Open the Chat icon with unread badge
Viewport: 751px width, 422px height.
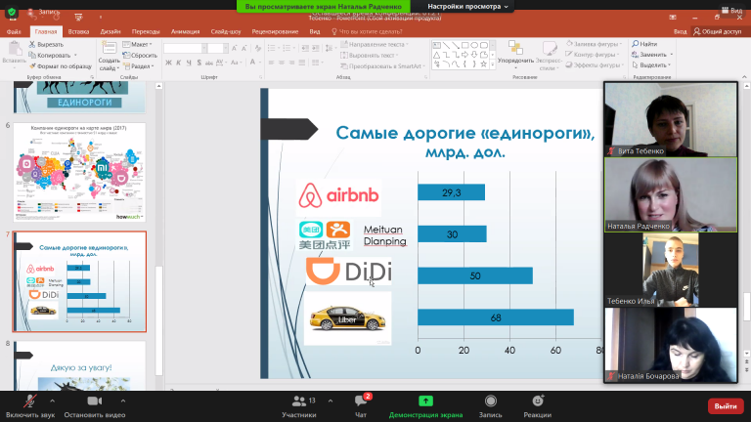361,401
